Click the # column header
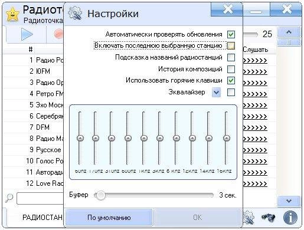Image resolution: width=304 pixels, height=230 pixels. tap(31, 49)
